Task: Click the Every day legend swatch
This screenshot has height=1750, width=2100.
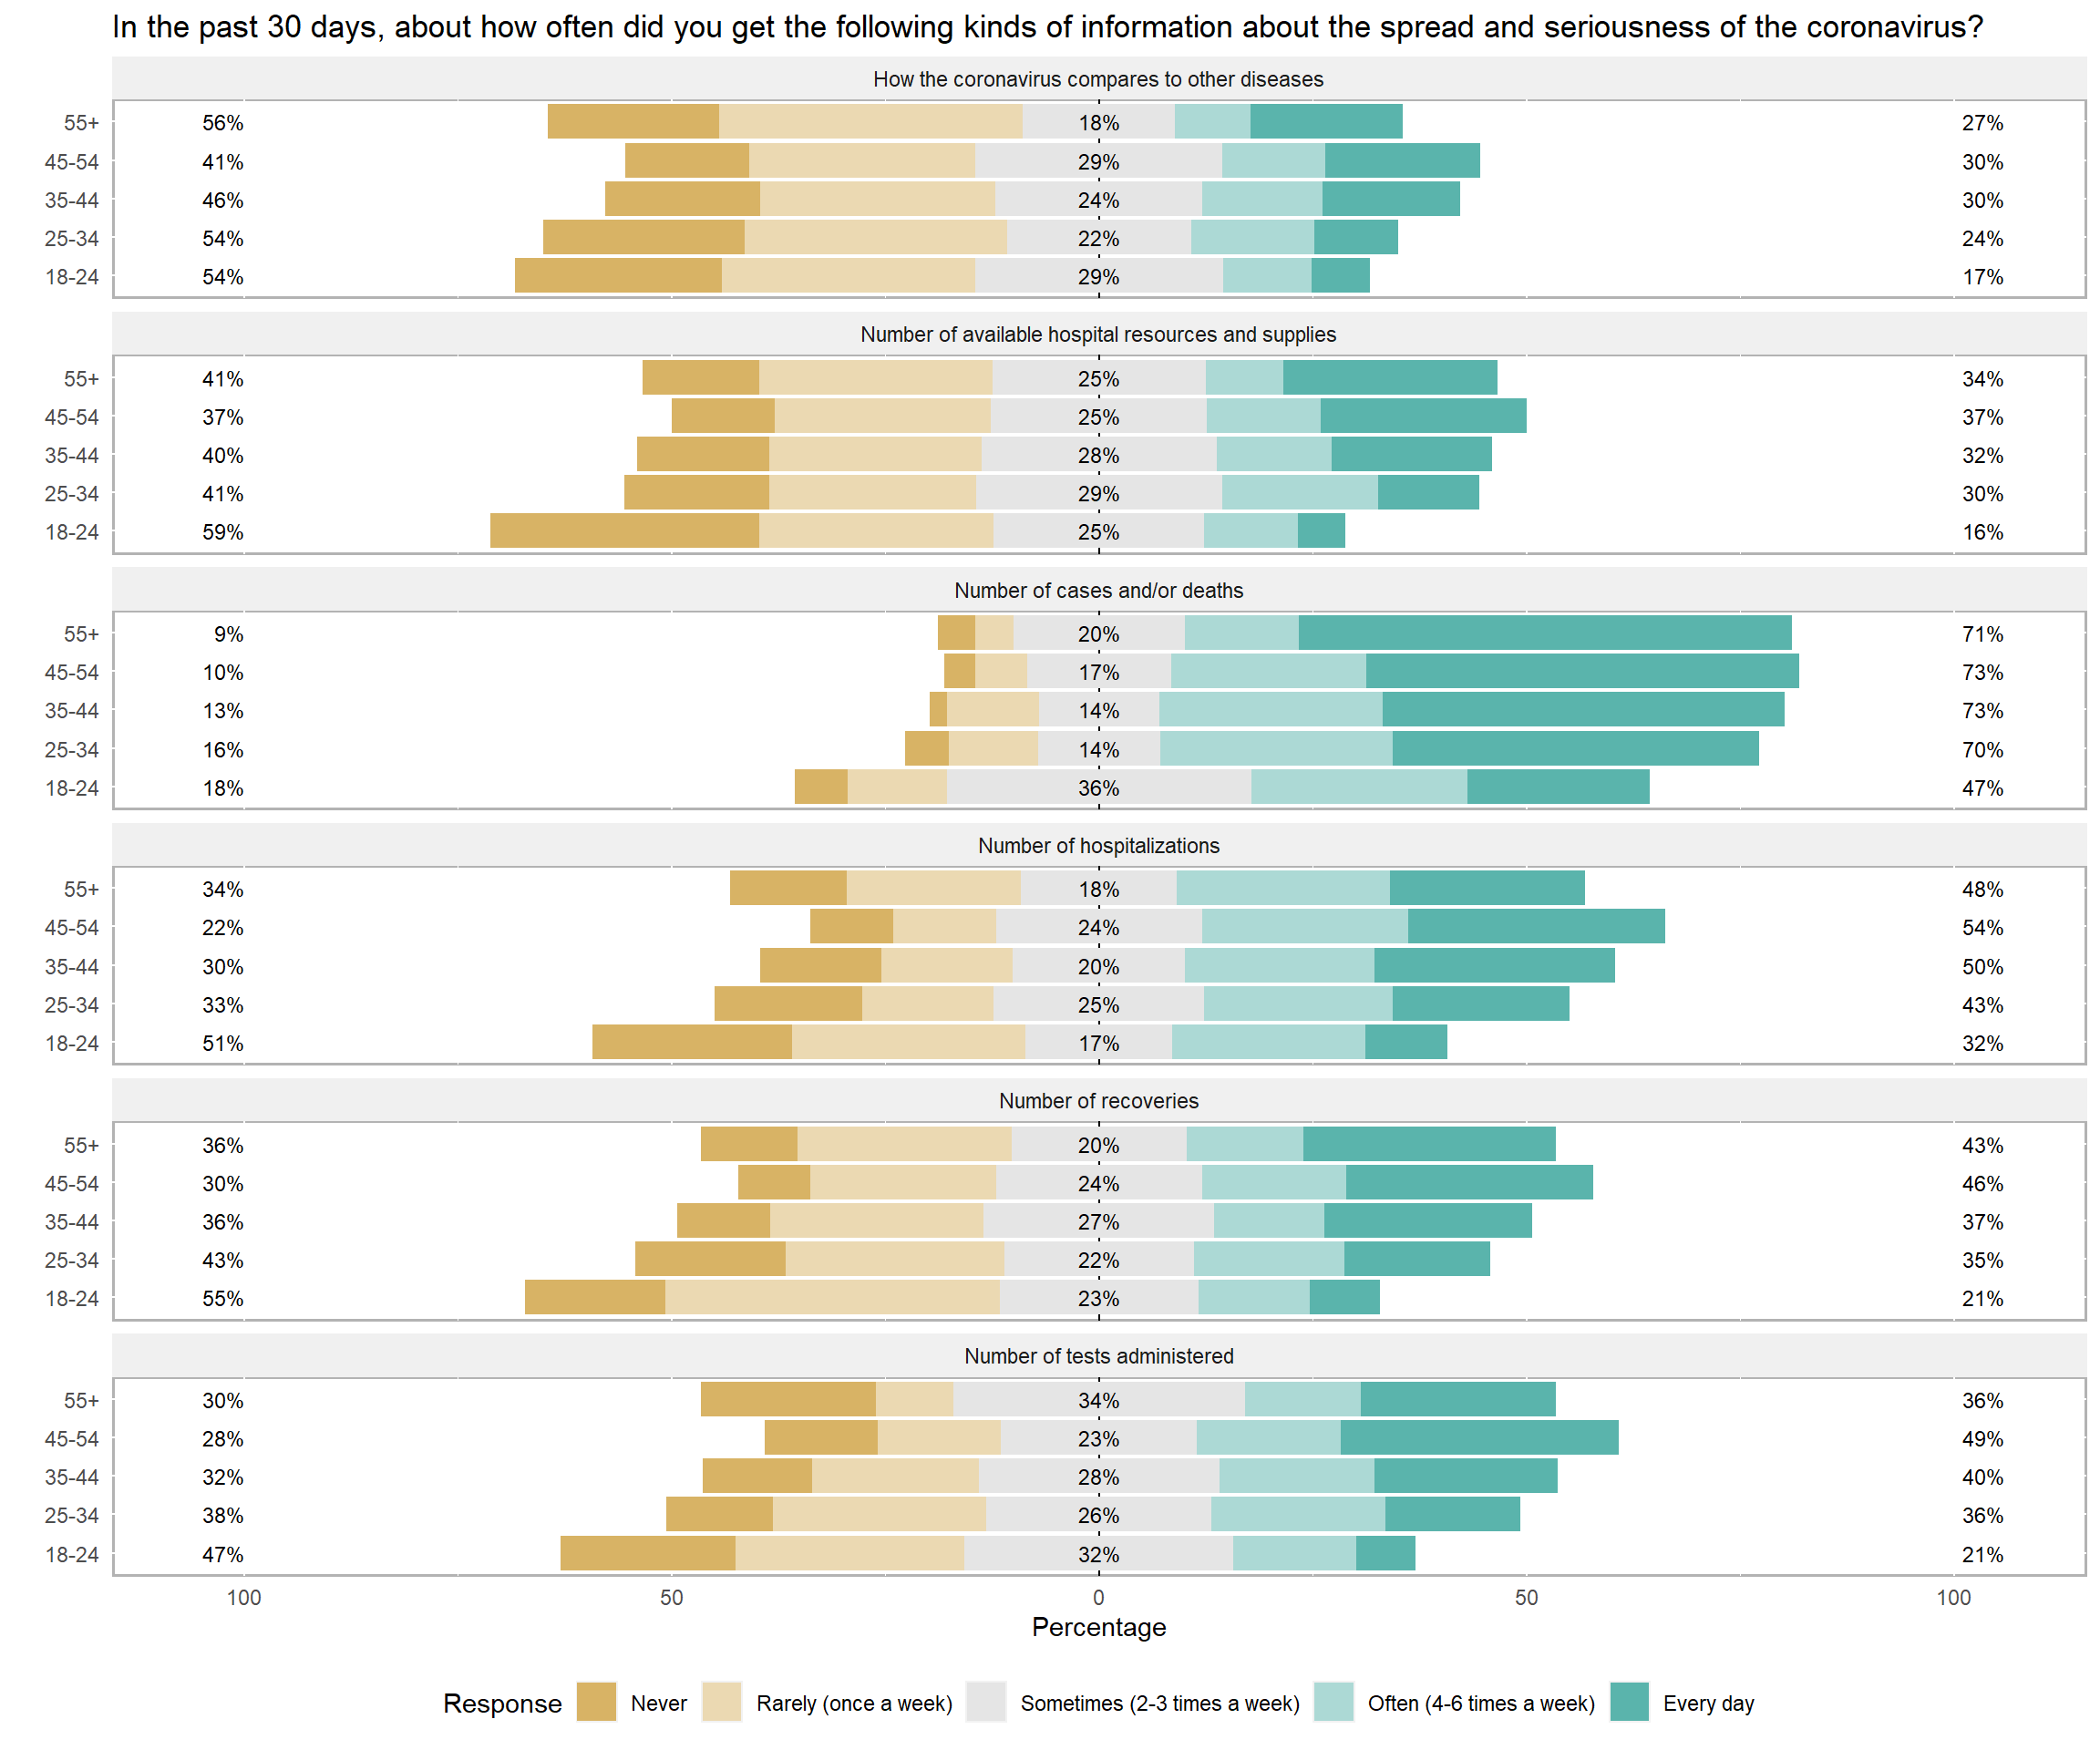Action: point(1629,1702)
